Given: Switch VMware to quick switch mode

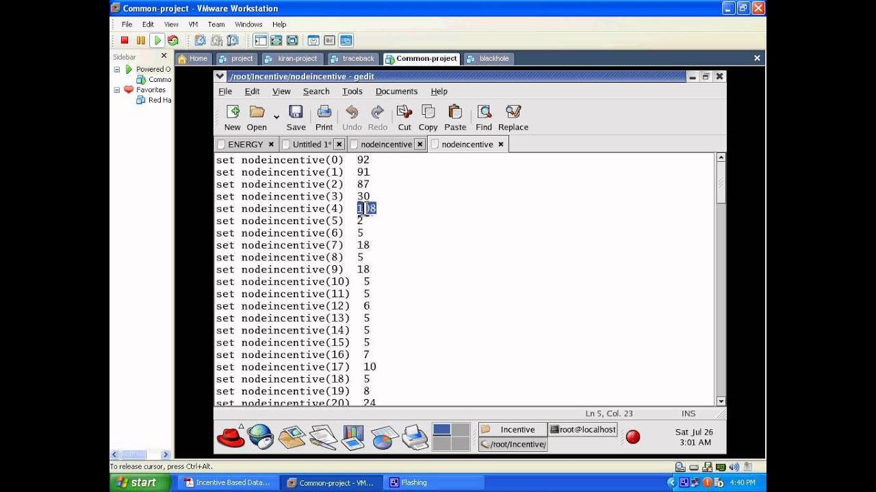Looking at the screenshot, I should (x=276, y=40).
